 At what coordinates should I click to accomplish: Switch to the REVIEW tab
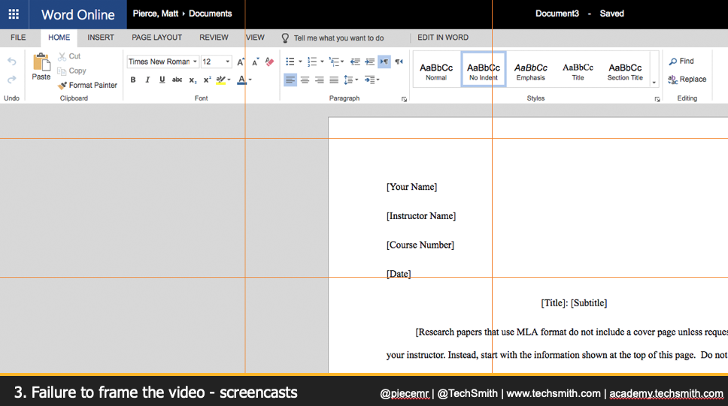(214, 38)
